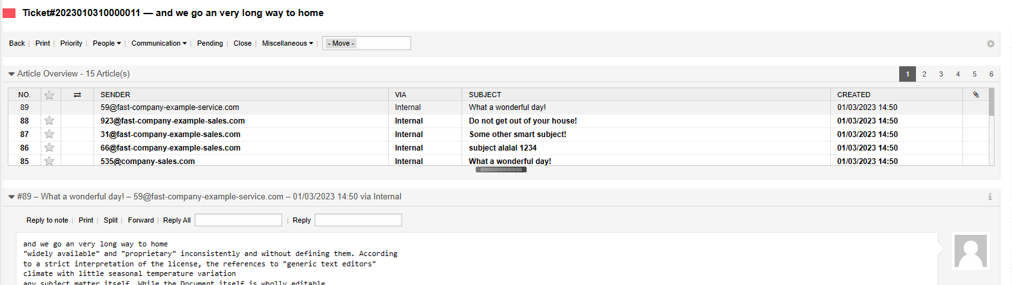Screen dimensions: 1012x285
Task: Open the Miscellaneous menu
Action: [287, 44]
